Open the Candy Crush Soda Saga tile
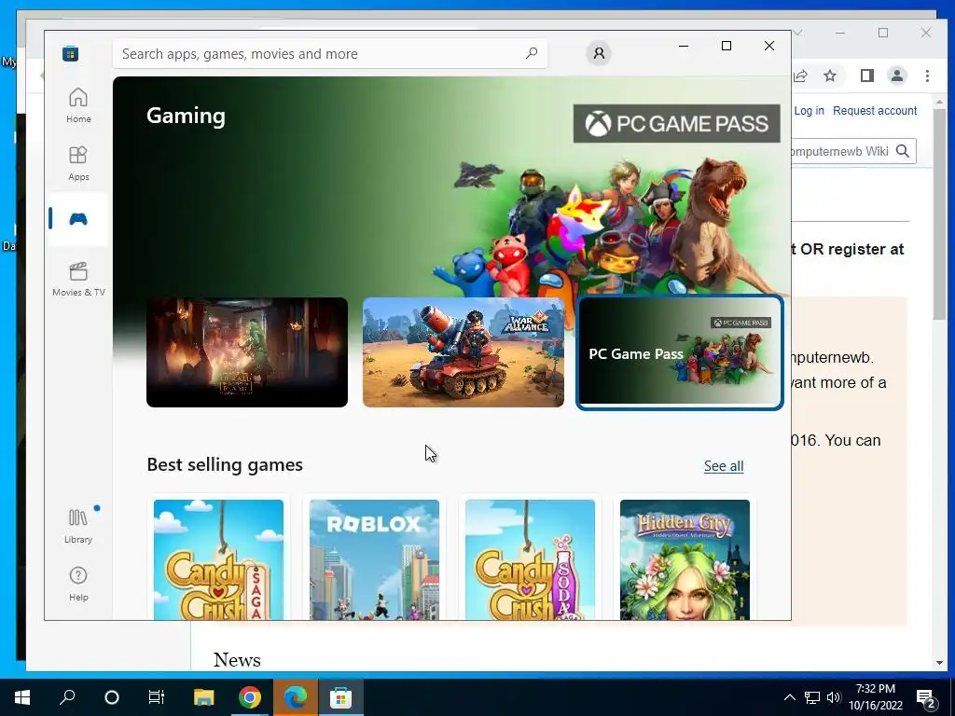 point(530,559)
